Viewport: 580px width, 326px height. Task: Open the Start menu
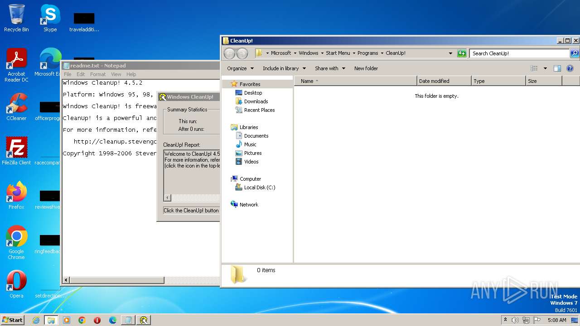13,320
